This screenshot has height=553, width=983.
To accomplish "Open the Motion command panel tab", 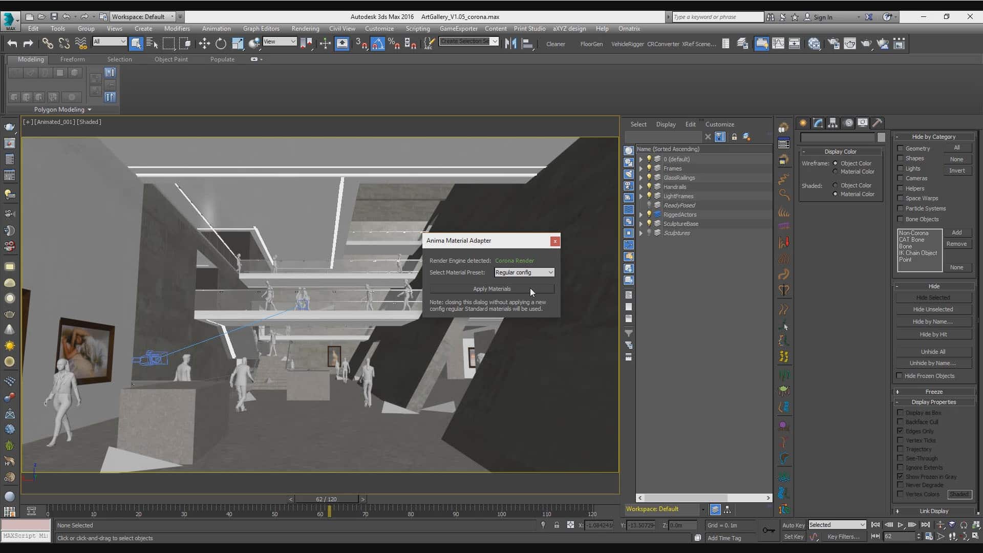I will [848, 123].
